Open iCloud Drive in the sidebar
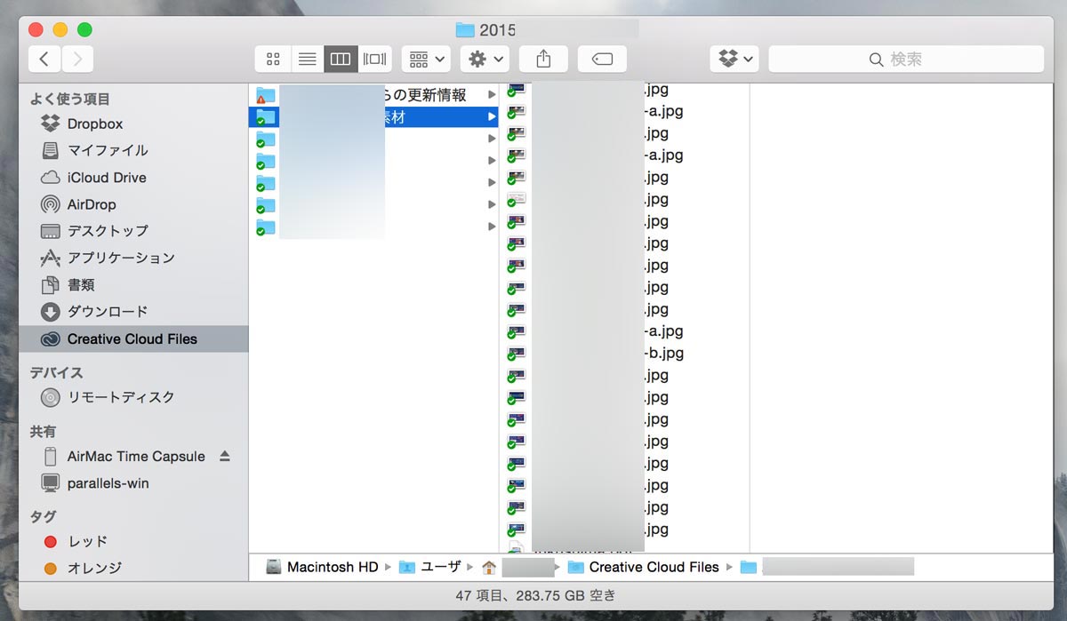Screen dimensions: 1067x621 pyautogui.click(x=133, y=178)
